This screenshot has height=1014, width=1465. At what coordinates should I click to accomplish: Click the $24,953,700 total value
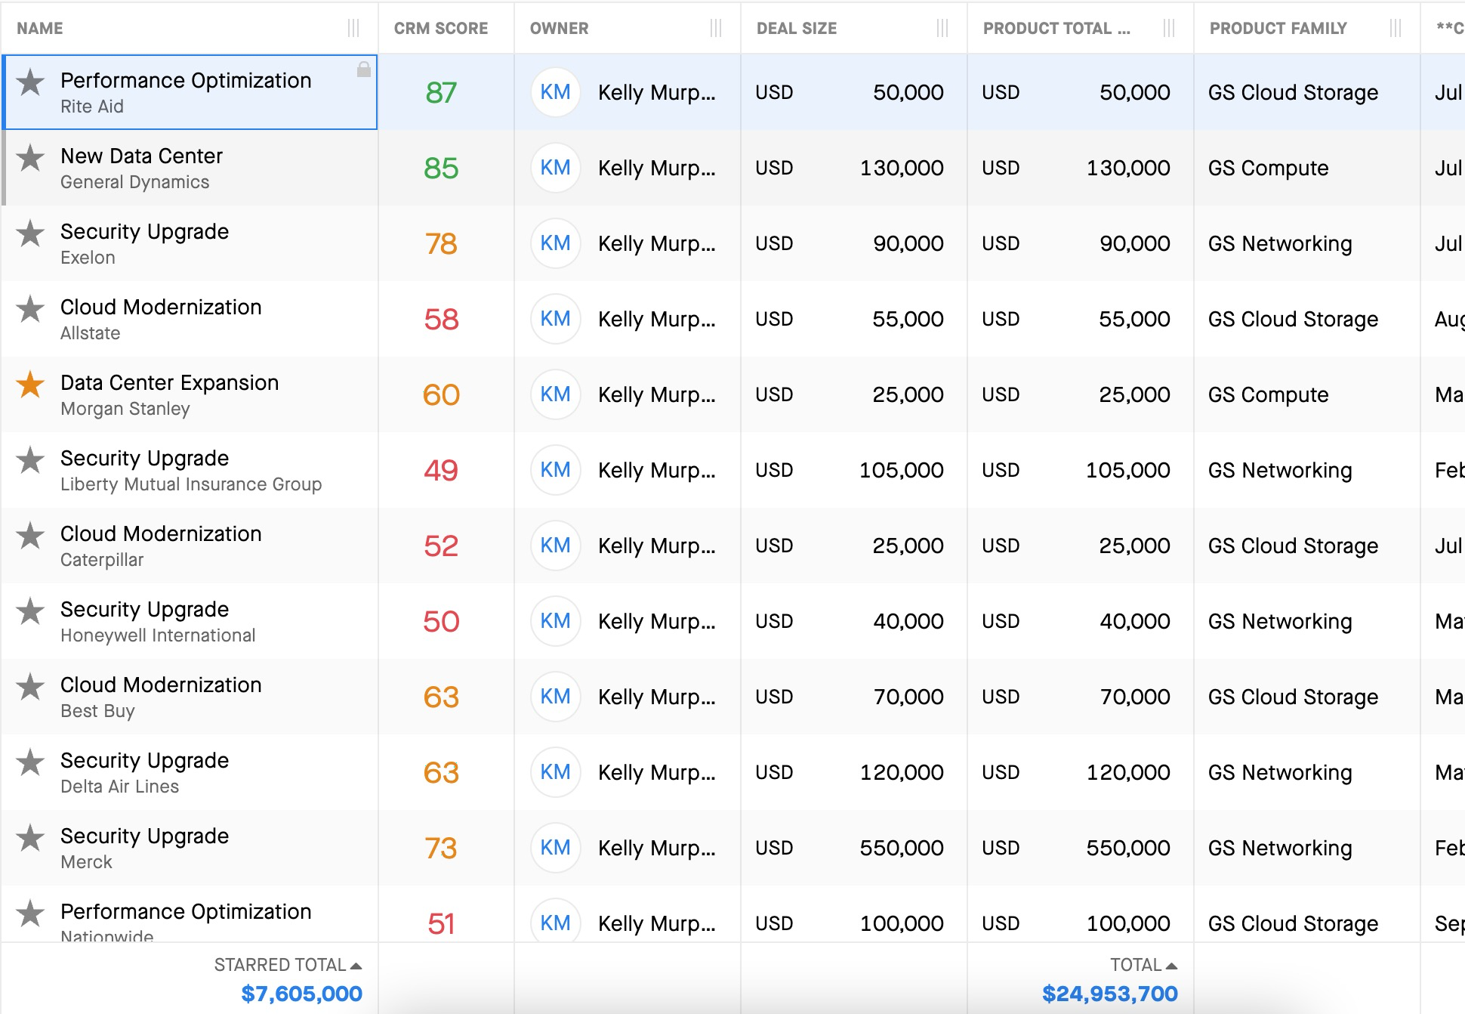pos(1109,994)
